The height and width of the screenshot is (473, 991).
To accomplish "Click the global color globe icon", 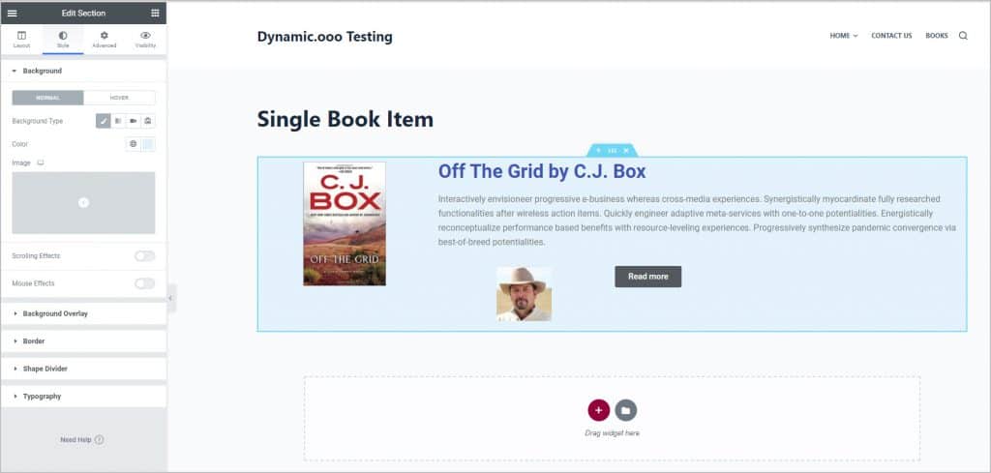I will click(x=134, y=144).
